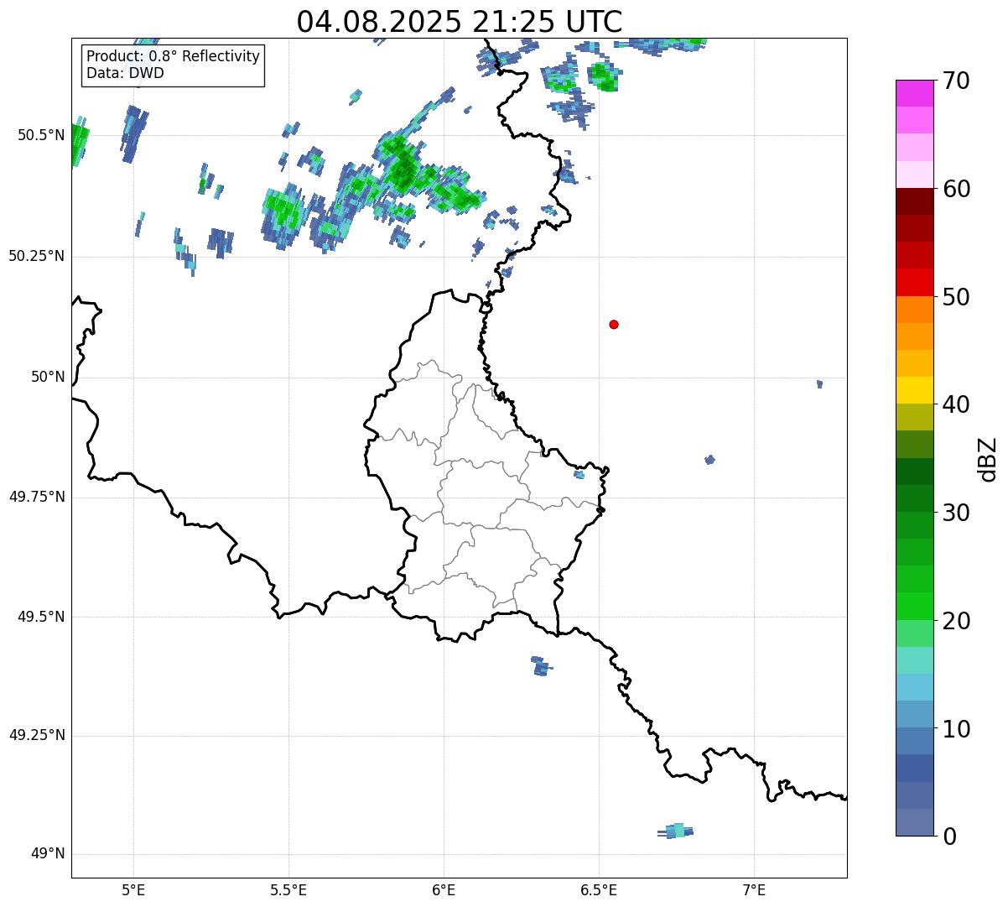
Task: Select the green radar cell at far left edge
Action: [78, 141]
